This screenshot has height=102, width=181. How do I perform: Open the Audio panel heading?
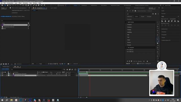pos(163,11)
